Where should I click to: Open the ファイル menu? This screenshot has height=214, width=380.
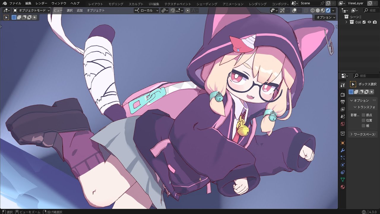click(15, 3)
